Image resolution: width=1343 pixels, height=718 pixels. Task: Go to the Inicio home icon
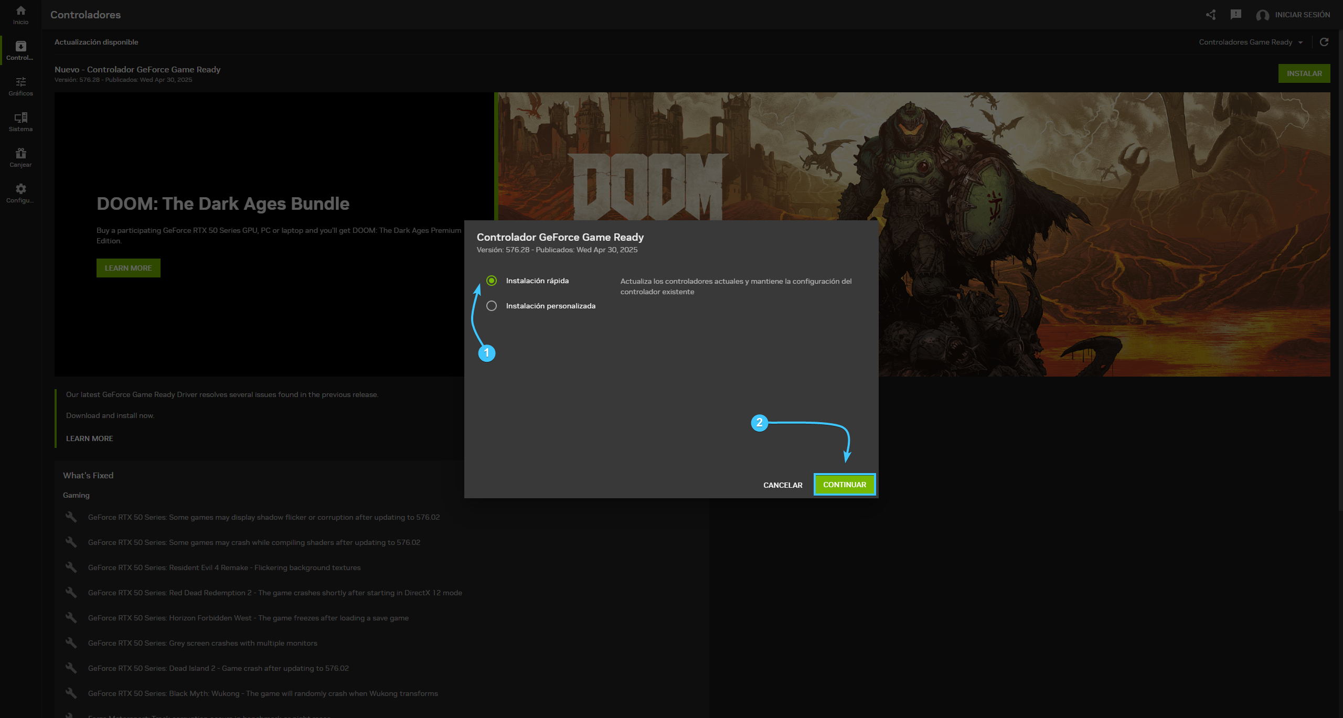20,15
